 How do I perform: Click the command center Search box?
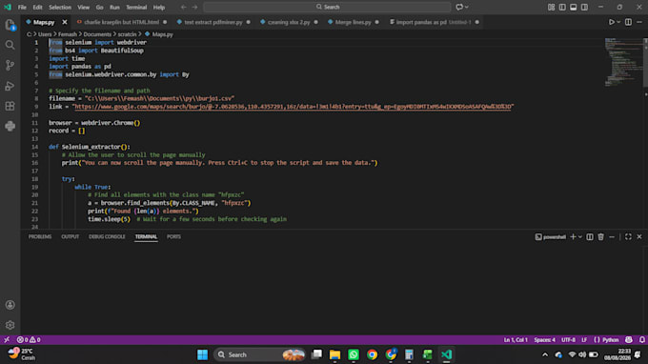pos(327,7)
